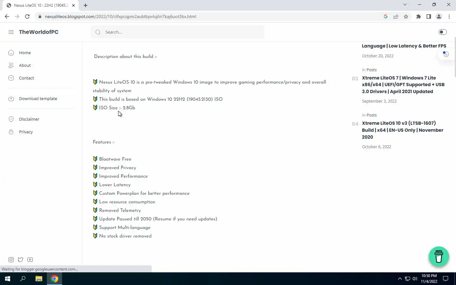
Task: Click the 'Bloatware Free' feature line
Action: click(115, 159)
